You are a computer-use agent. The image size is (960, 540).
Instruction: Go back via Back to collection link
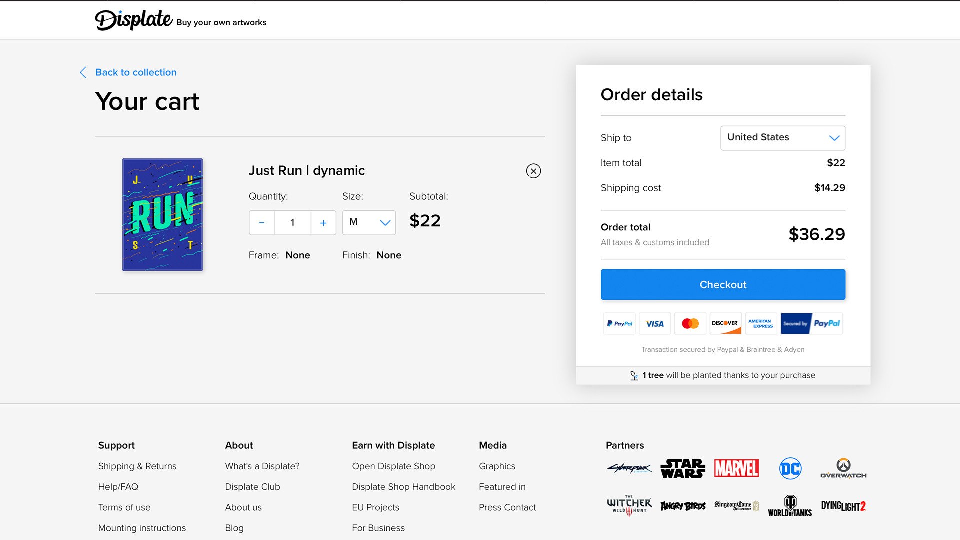pyautogui.click(x=136, y=72)
